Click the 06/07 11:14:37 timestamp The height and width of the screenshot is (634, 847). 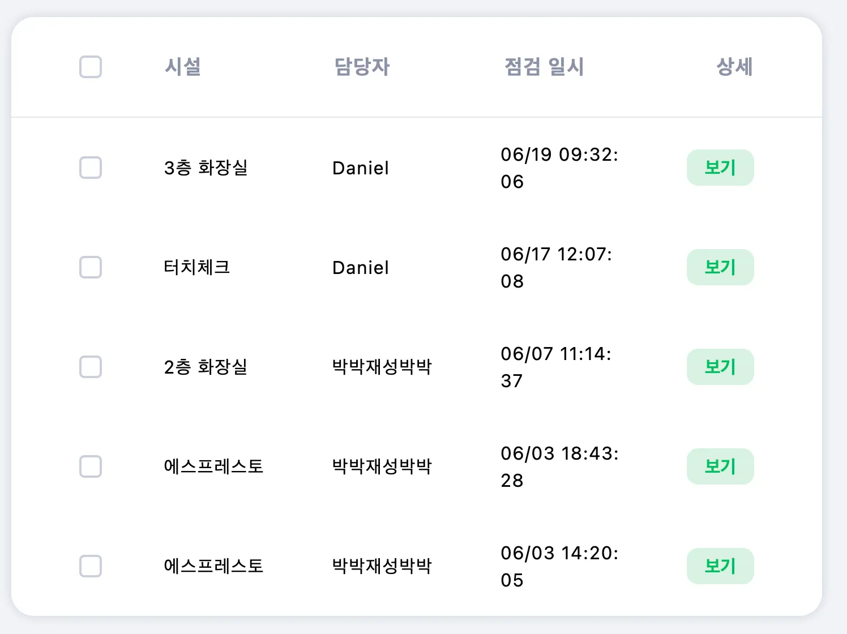tap(556, 367)
